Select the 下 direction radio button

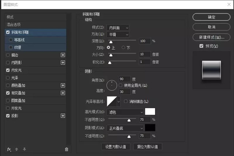[x=123, y=47]
